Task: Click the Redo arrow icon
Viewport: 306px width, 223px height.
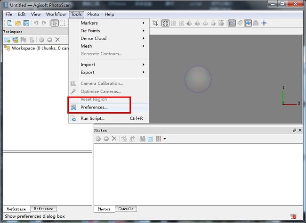Action: pyautogui.click(x=44, y=23)
